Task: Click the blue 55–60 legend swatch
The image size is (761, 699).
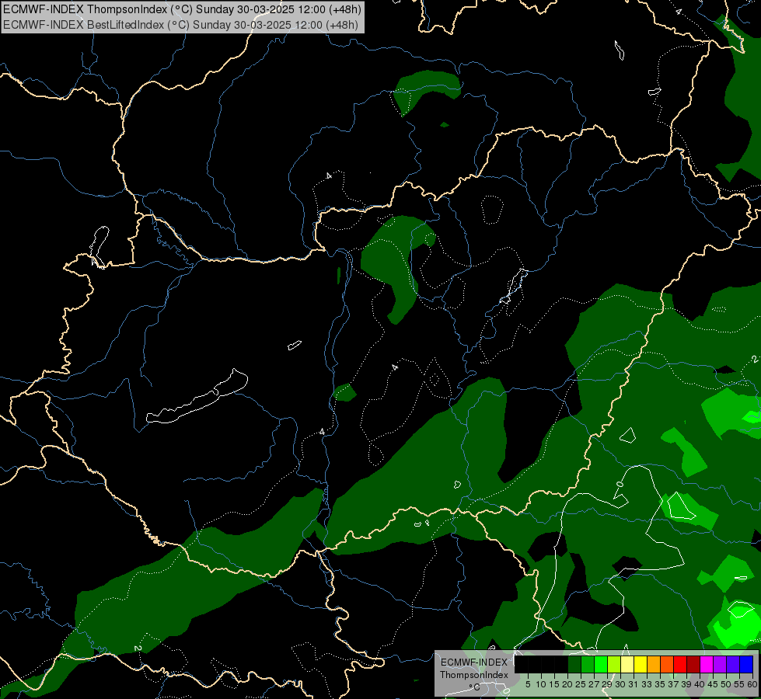Action: tap(746, 664)
